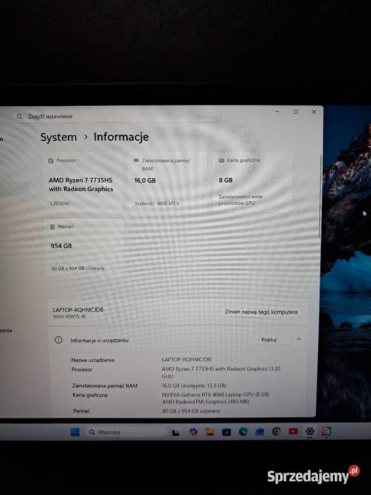371x495 pixels.
Task: Open the Windows Start menu
Action: (75, 432)
